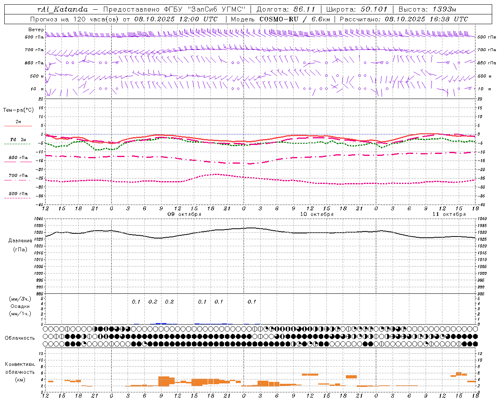Click the Модель COSMO-RU / 6.6км label
498x399 pixels.
pyautogui.click(x=281, y=19)
